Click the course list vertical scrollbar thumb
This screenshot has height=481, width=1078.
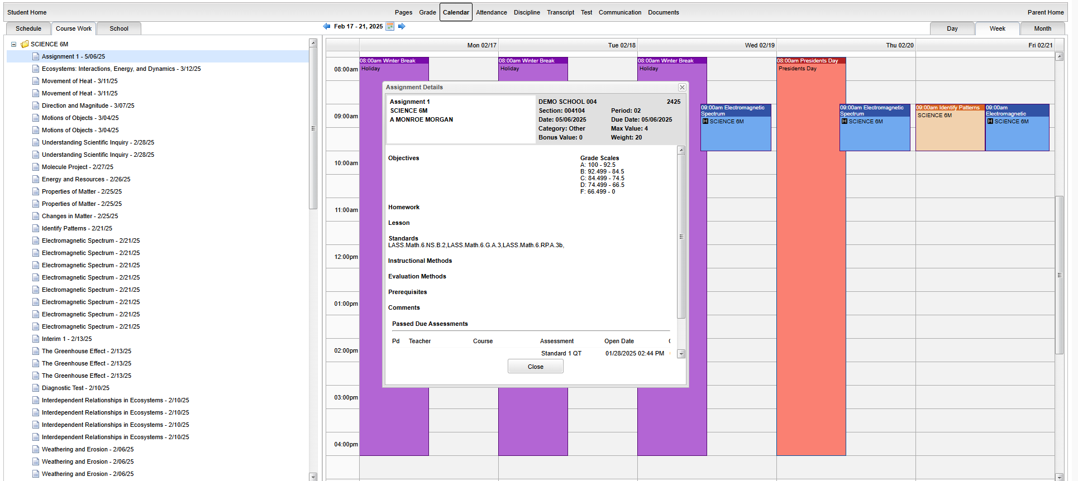click(313, 128)
